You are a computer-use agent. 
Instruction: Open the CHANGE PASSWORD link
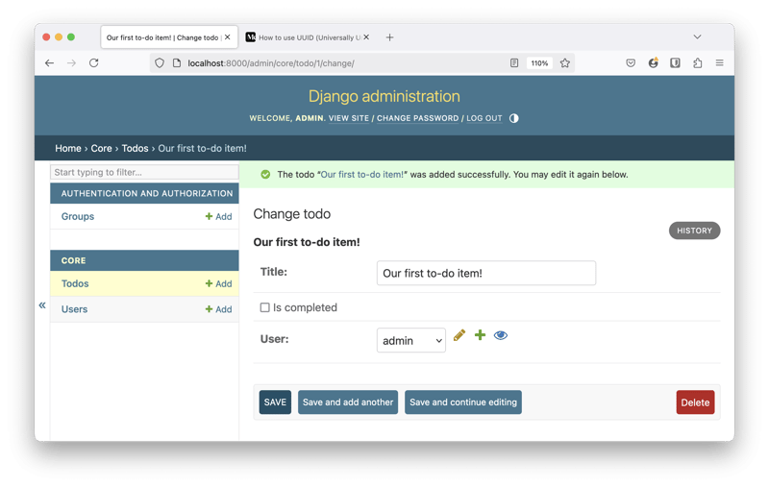tap(417, 118)
